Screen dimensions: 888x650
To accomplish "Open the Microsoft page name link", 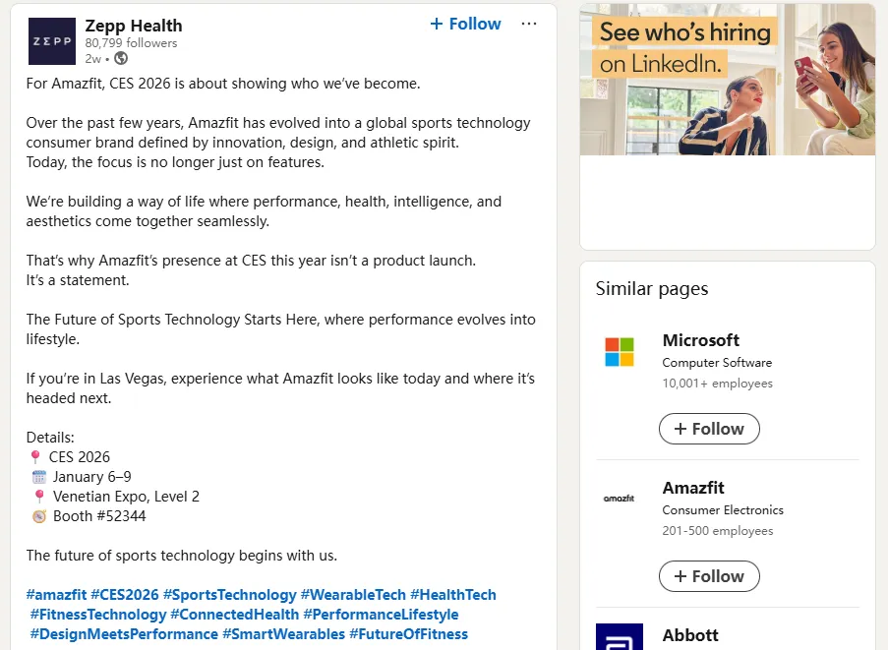I will coord(700,340).
